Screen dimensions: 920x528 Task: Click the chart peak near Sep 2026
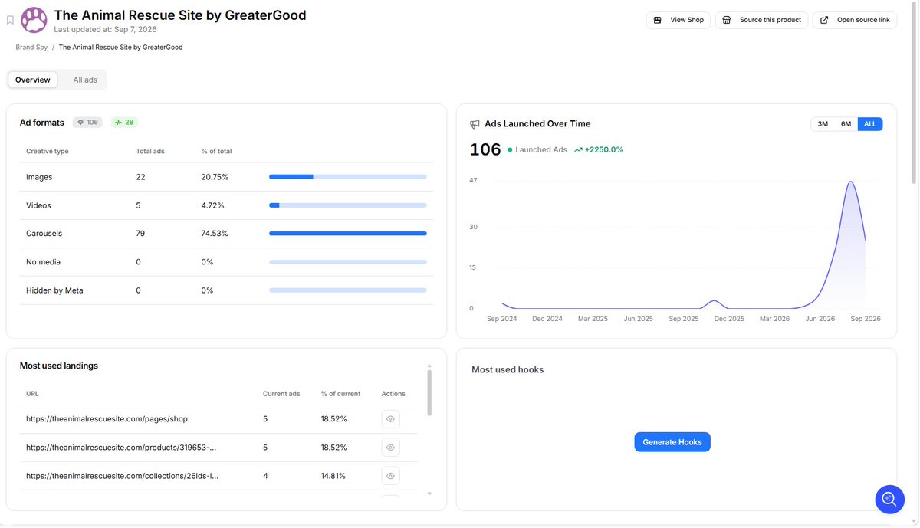coord(850,182)
